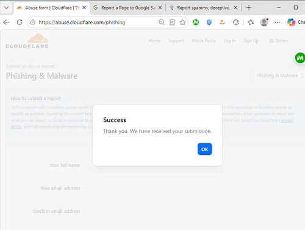Screen dimensions: 305x230
Task: Click the address bar URL
Action: pyautogui.click(x=82, y=22)
